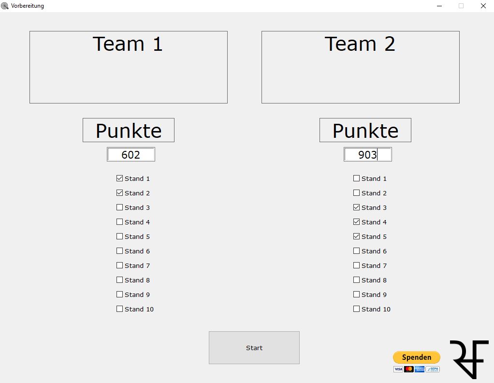Check Stand 7 in Team 1 column
The height and width of the screenshot is (383, 494).
(x=120, y=265)
